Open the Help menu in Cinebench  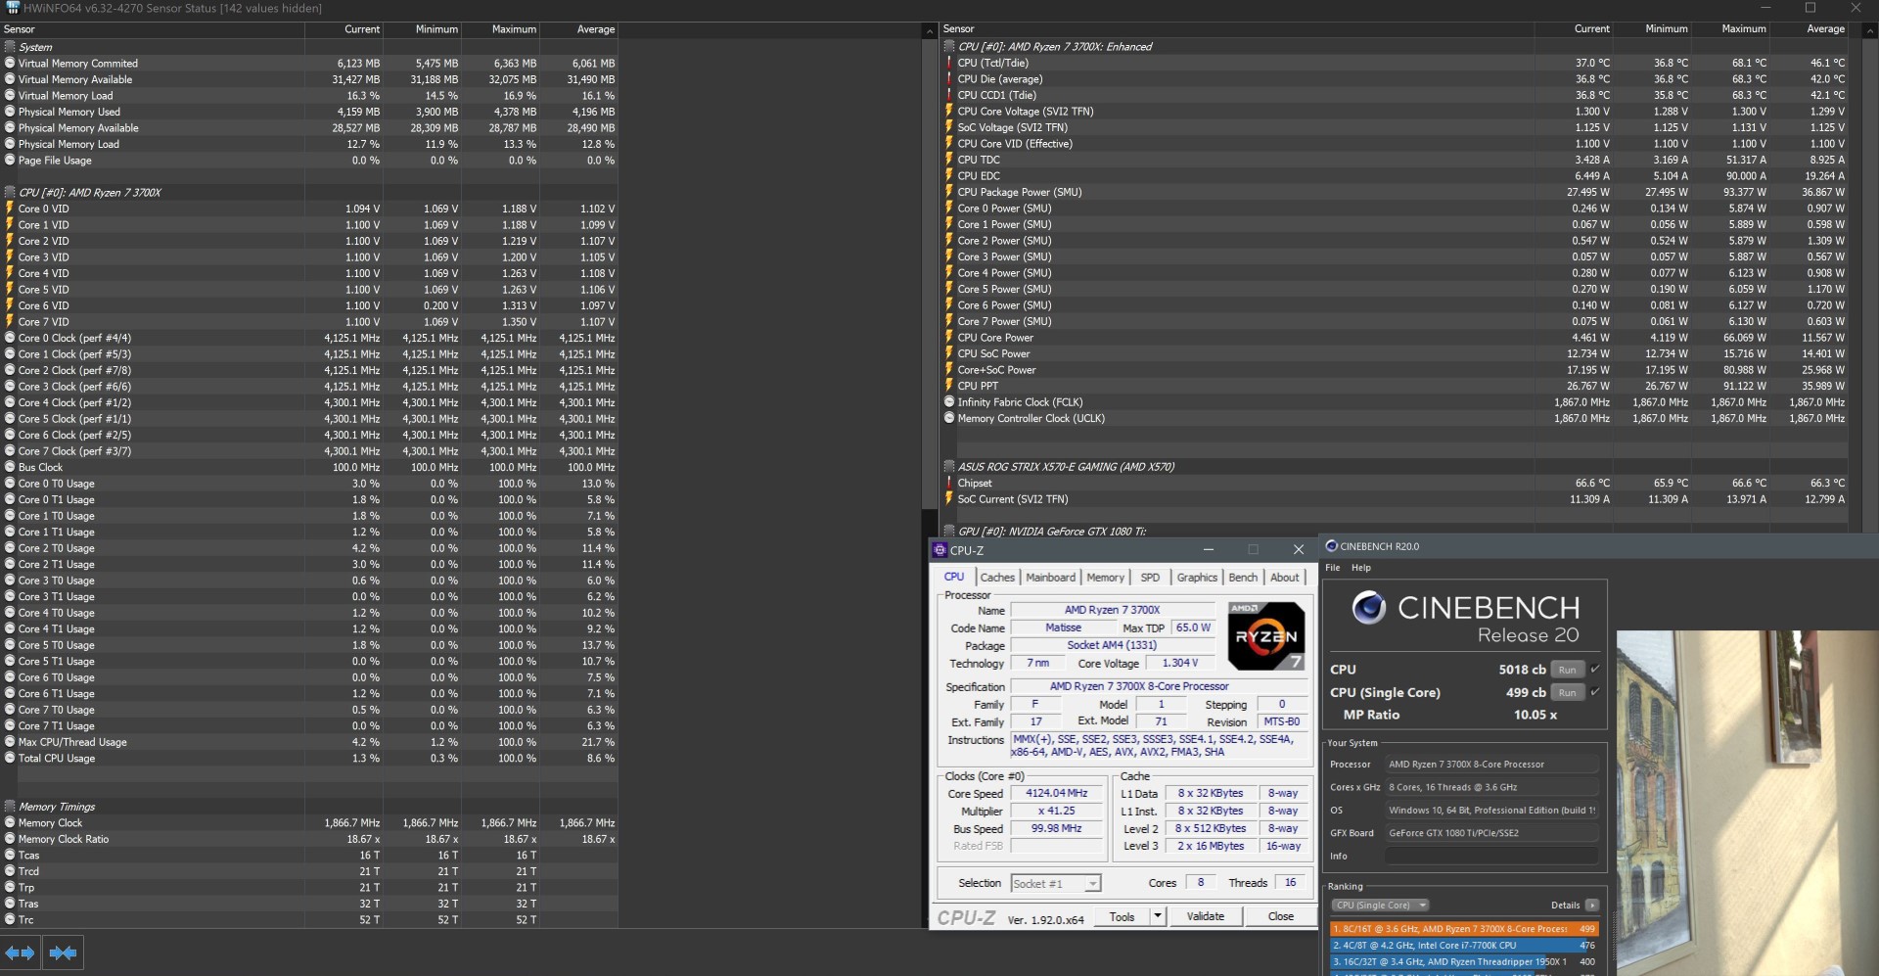tap(1361, 568)
